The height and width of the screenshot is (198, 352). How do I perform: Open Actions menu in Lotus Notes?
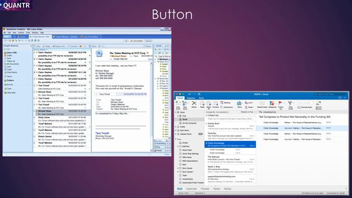point(21,33)
